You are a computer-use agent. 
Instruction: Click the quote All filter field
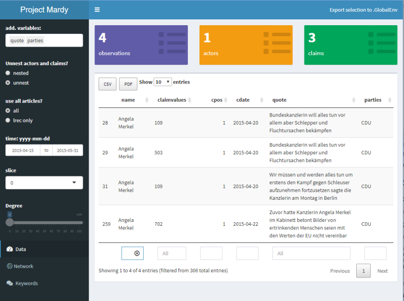(x=311, y=253)
